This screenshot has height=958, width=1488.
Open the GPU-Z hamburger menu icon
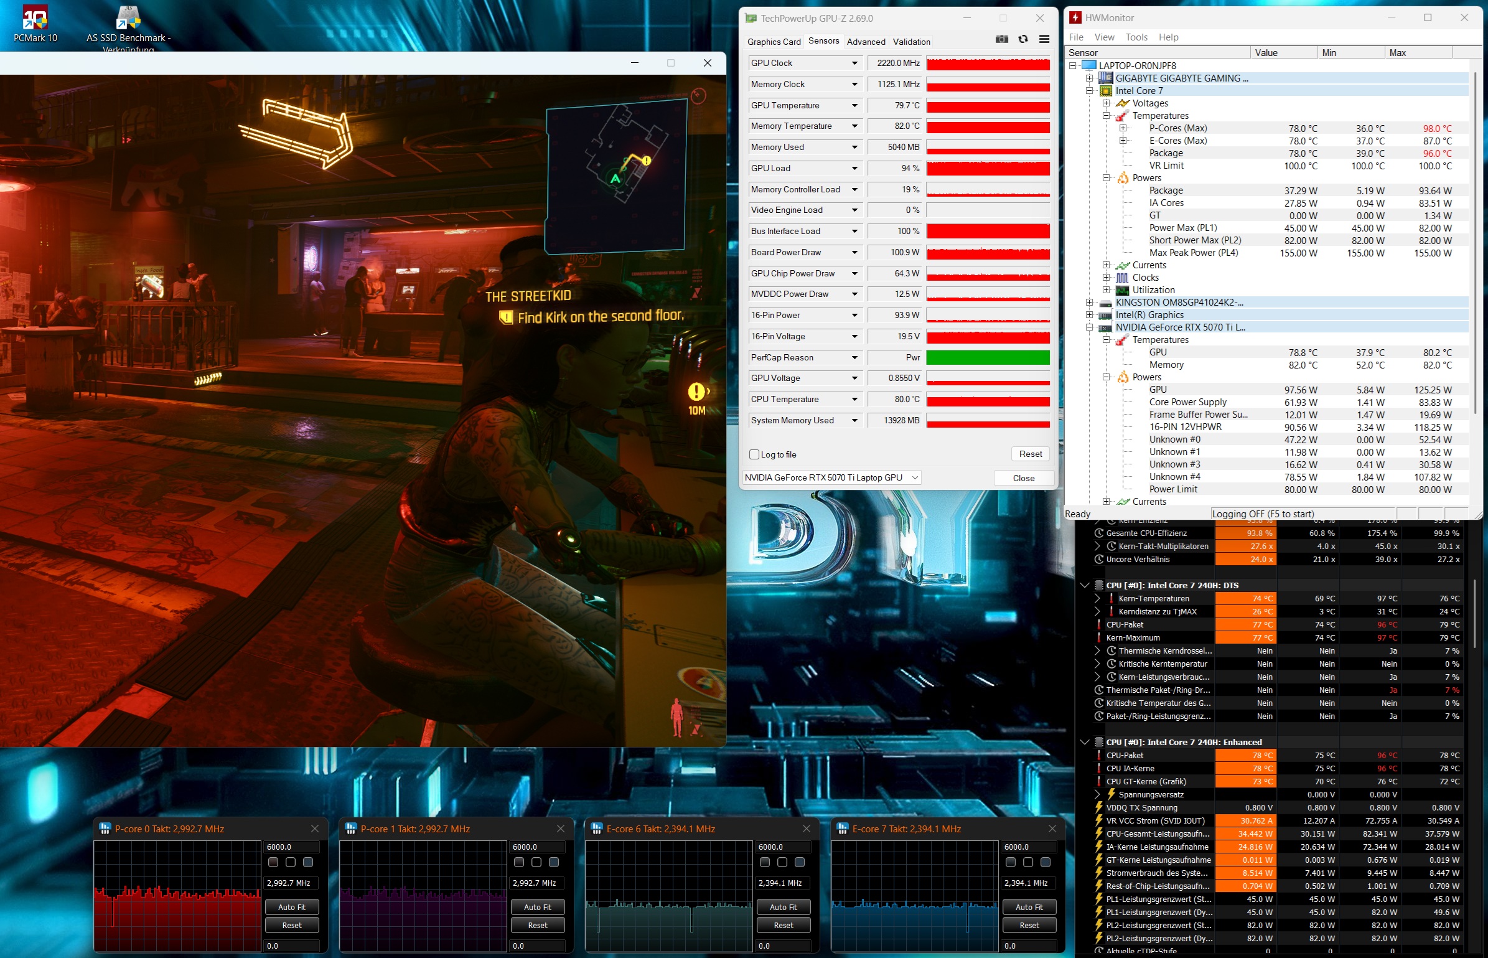[x=1044, y=39]
